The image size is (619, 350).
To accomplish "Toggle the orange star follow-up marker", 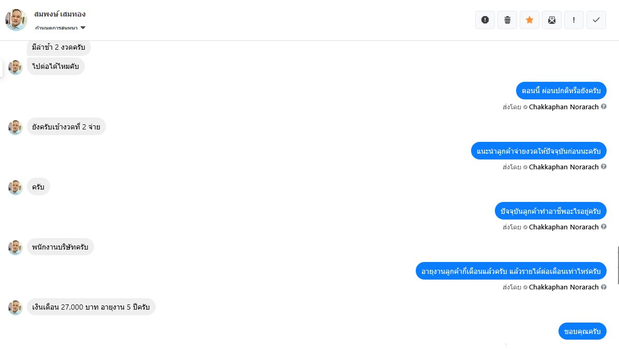I will coord(530,20).
